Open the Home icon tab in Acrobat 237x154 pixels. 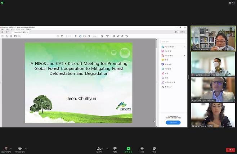point(2,32)
